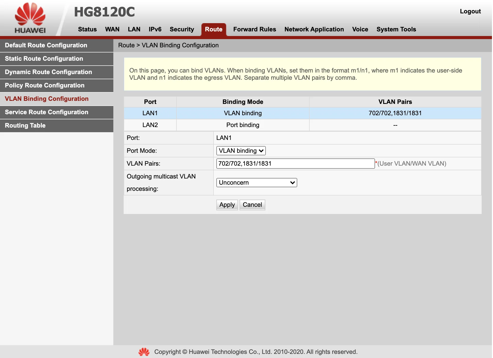Image resolution: width=493 pixels, height=358 pixels.
Task: Click Cancel to discard changes
Action: pos(252,205)
